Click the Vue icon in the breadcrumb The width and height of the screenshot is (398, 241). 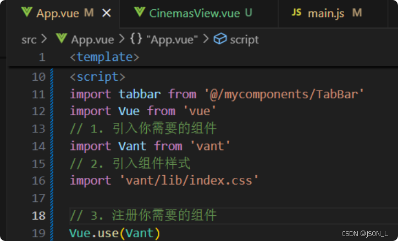pos(62,38)
